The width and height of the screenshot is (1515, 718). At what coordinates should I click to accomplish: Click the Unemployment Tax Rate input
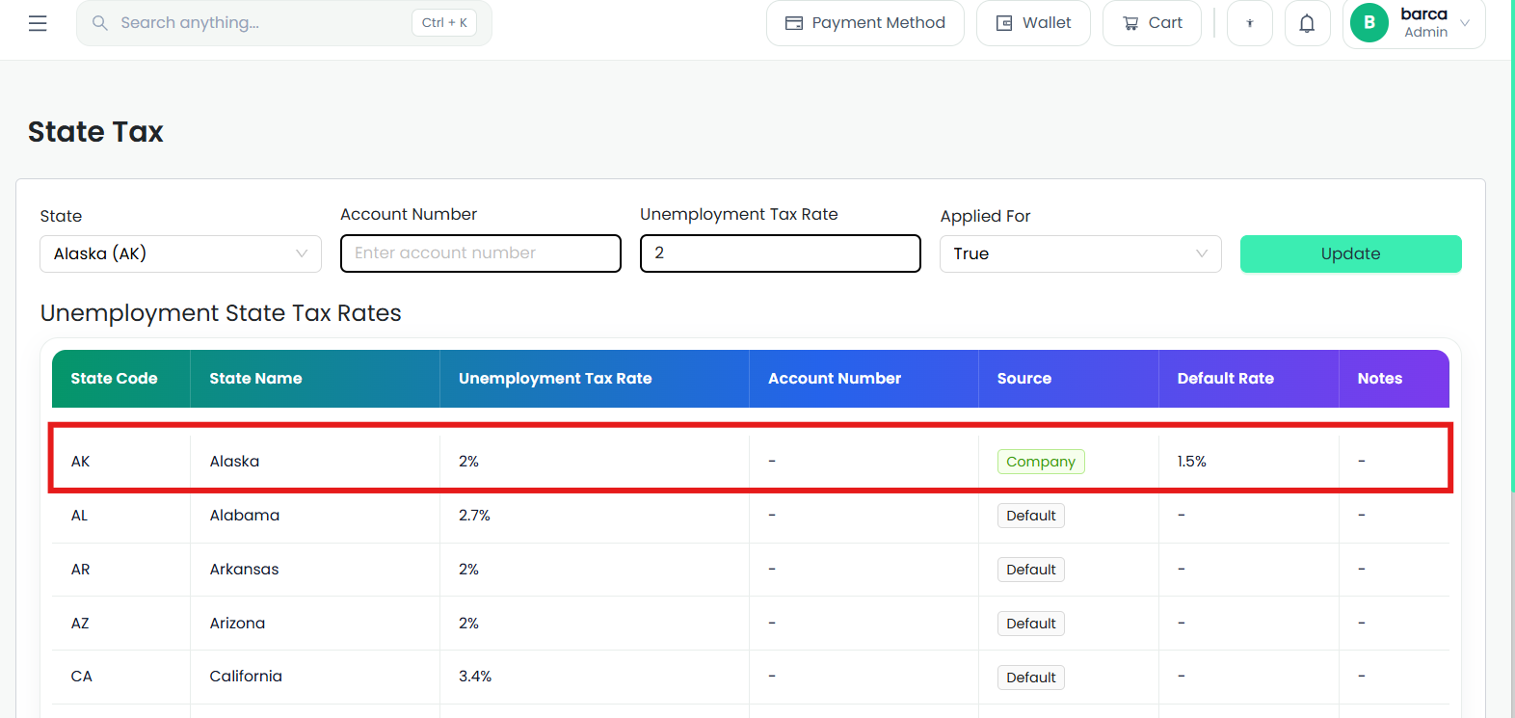781,253
